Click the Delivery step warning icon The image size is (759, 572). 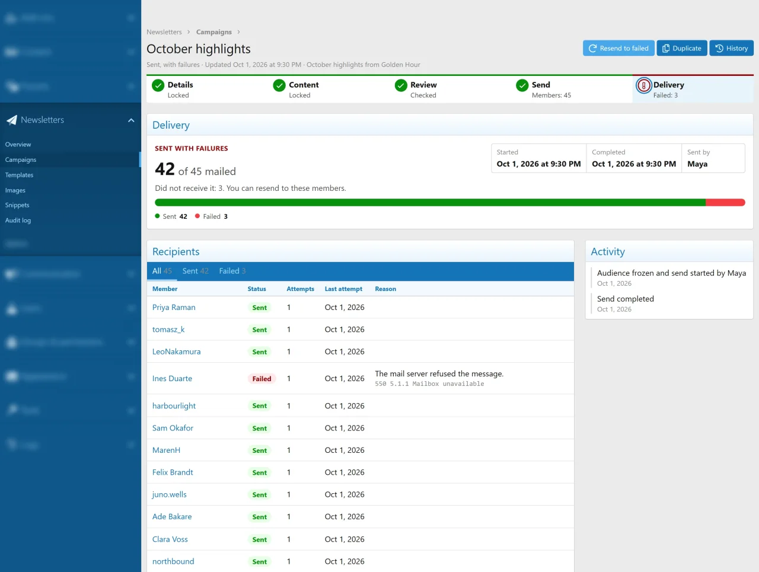[x=643, y=86]
